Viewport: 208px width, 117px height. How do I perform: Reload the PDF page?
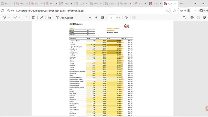point(2,11)
